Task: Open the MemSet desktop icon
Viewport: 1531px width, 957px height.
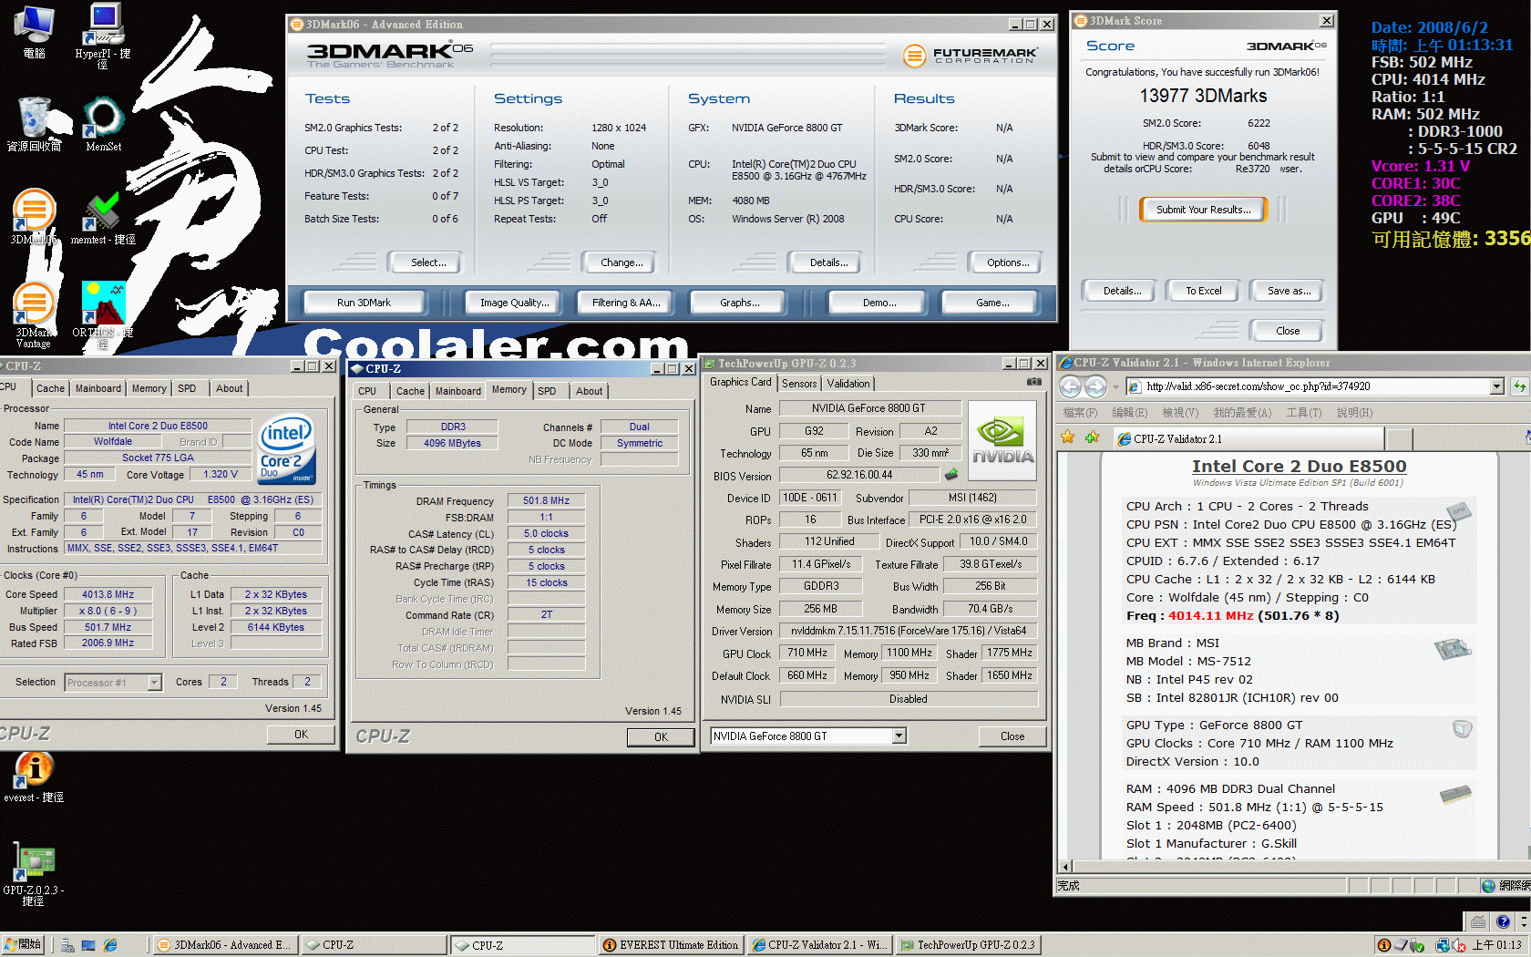Action: point(103,125)
